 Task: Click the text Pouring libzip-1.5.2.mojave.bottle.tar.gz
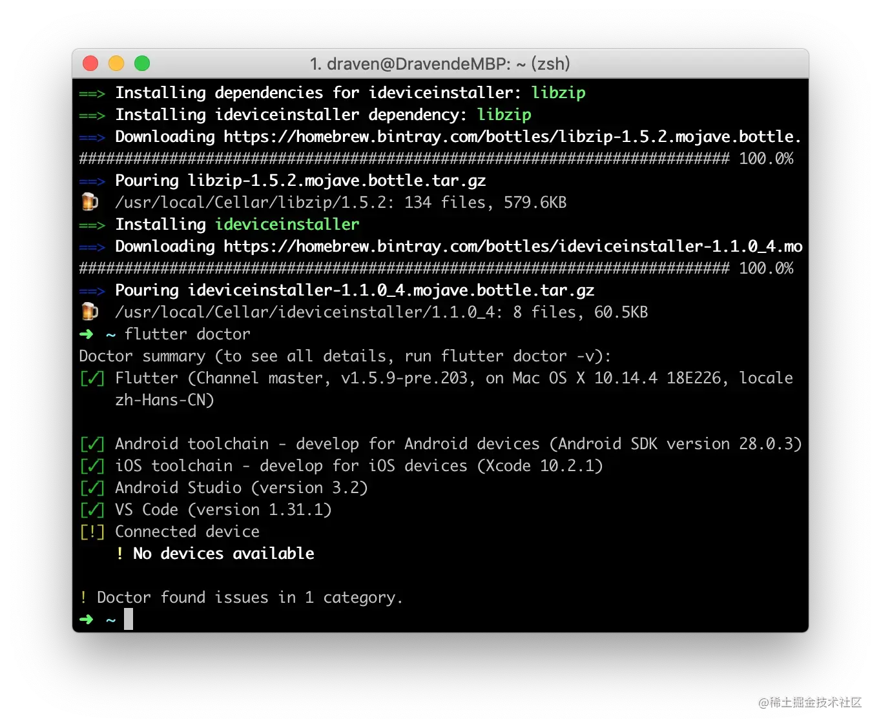[x=300, y=181]
